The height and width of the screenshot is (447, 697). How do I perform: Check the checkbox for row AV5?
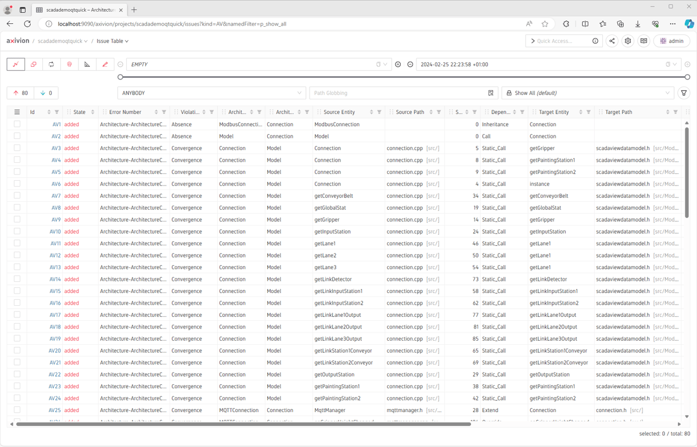pos(17,172)
